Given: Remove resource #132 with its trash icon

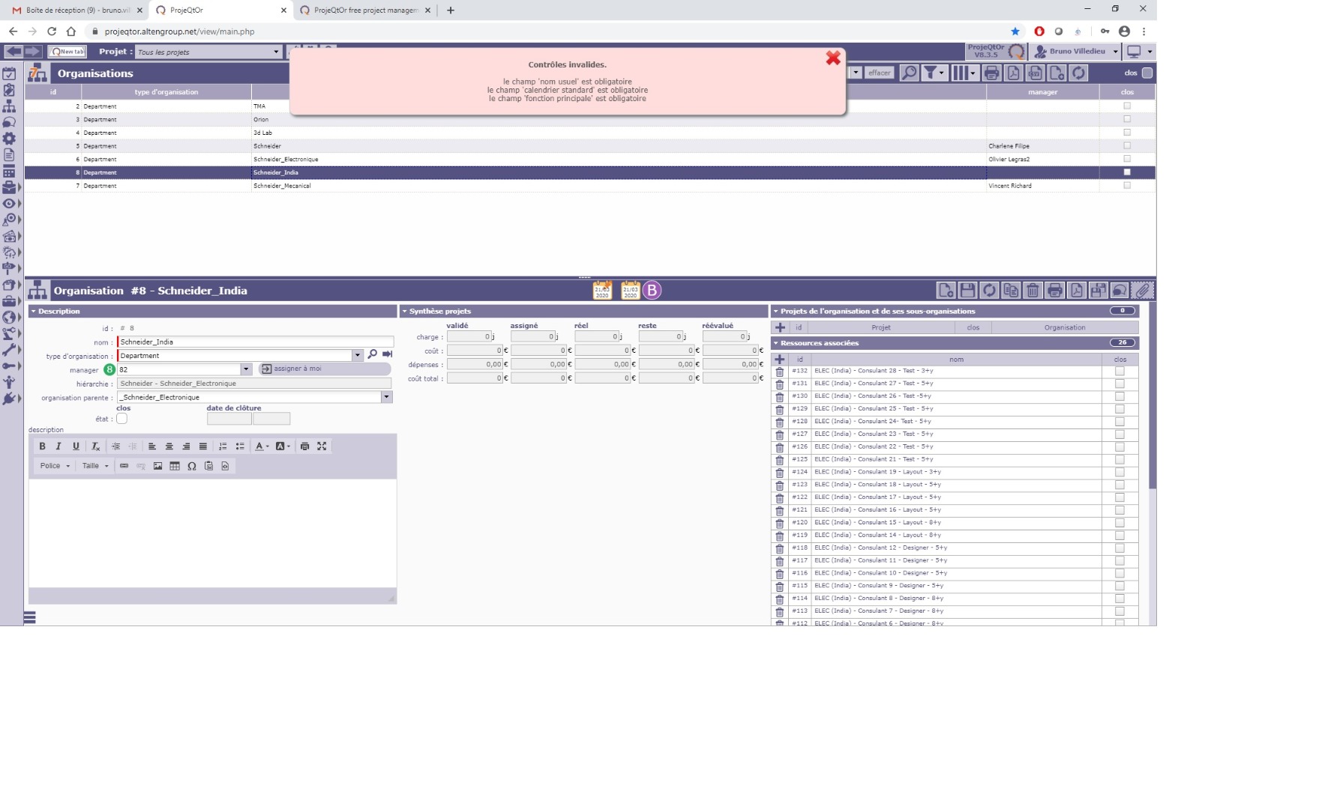Looking at the screenshot, I should 779,372.
